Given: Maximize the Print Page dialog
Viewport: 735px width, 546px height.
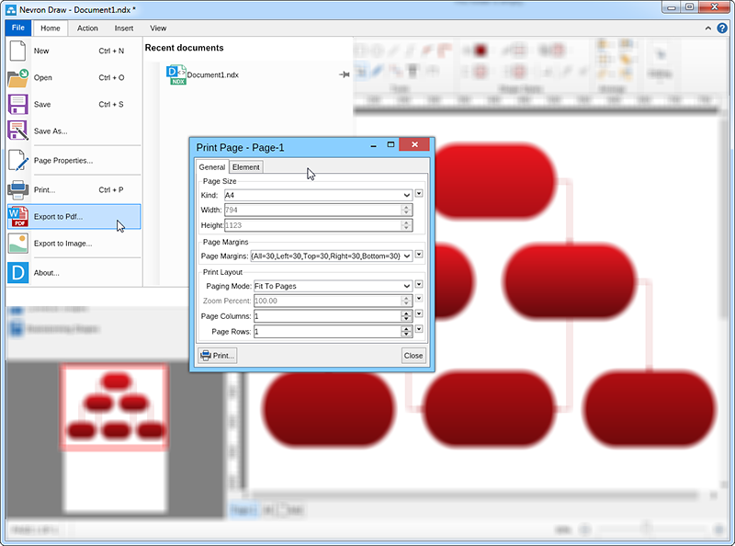Looking at the screenshot, I should 390,144.
